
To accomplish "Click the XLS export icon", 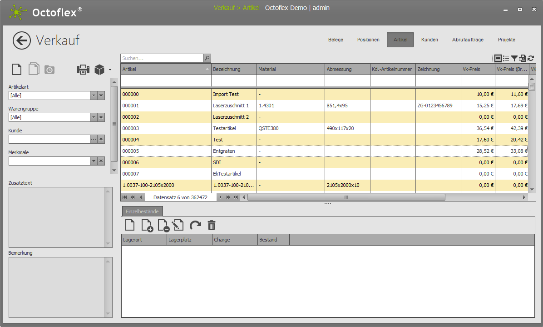I will [x=523, y=58].
